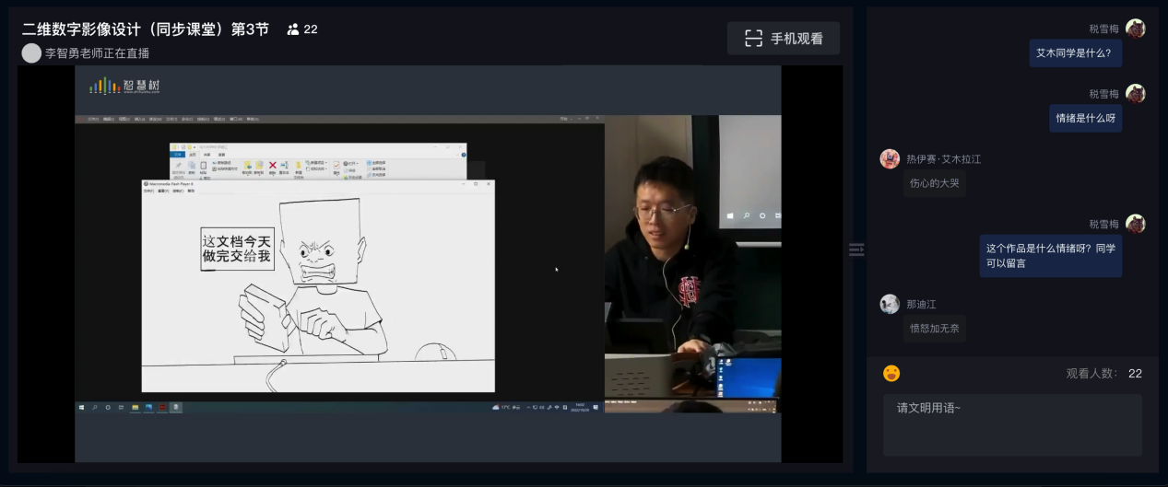Focus the chat message input box
This screenshot has height=487, width=1168.
click(1011, 424)
